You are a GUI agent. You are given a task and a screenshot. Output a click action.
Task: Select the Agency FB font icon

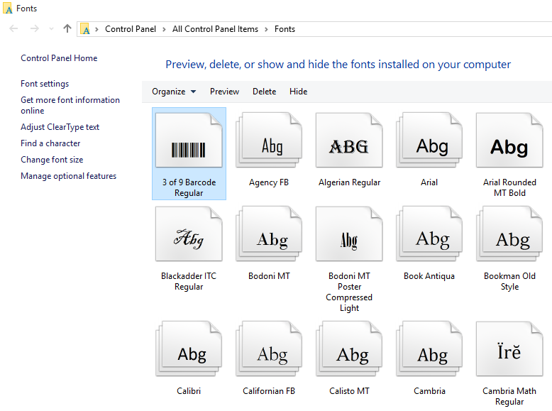[269, 140]
